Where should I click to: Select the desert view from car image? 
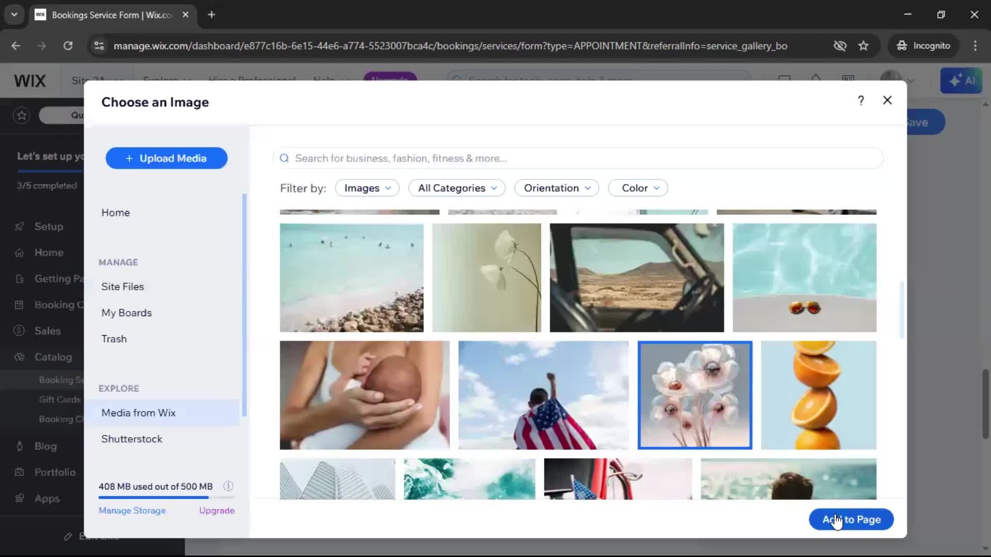tap(637, 277)
